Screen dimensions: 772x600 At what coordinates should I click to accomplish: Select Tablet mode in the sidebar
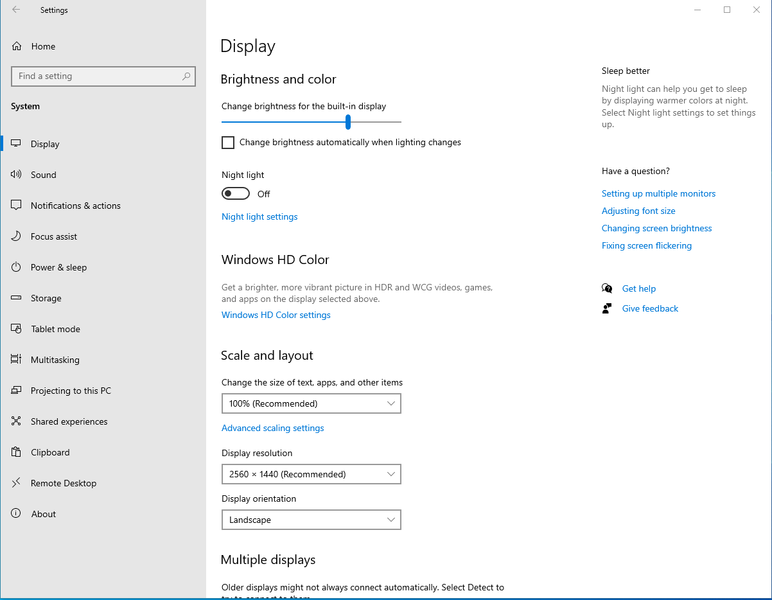[x=103, y=329]
